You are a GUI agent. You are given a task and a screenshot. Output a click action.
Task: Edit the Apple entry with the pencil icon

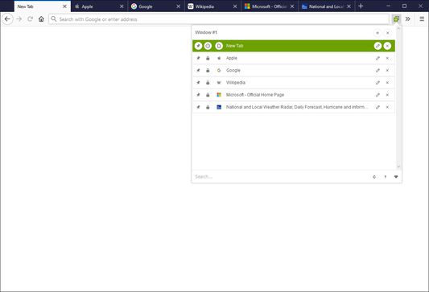(x=377, y=58)
